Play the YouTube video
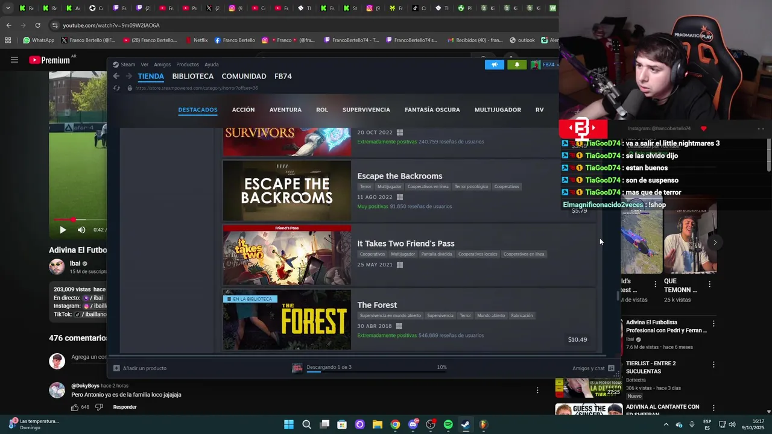772x434 pixels. point(63,230)
